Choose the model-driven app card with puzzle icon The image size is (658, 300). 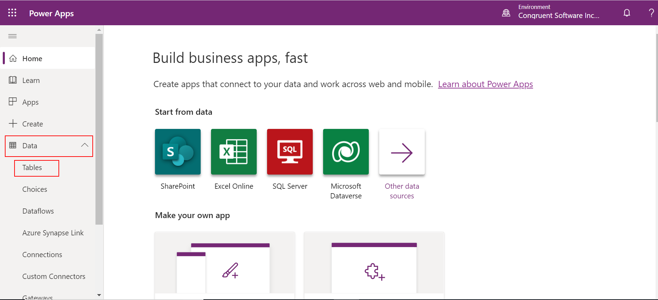point(374,265)
